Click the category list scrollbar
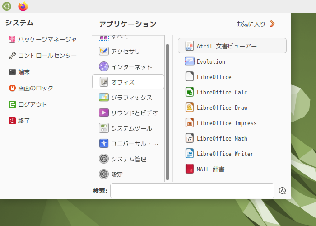 (167, 112)
